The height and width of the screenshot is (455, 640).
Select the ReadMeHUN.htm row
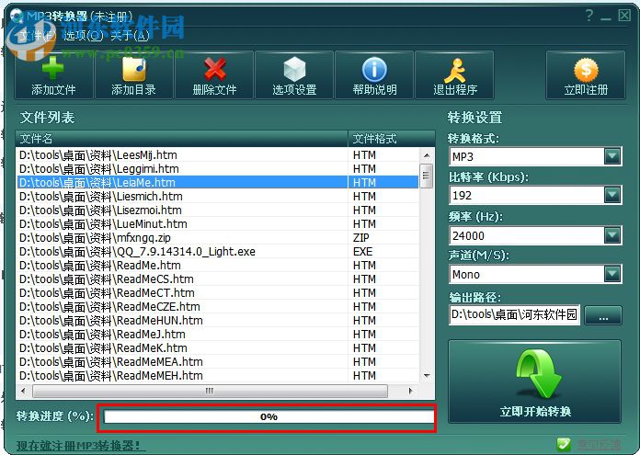pyautogui.click(x=218, y=320)
